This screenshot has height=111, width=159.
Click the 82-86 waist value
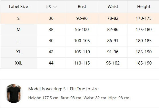point(113,30)
